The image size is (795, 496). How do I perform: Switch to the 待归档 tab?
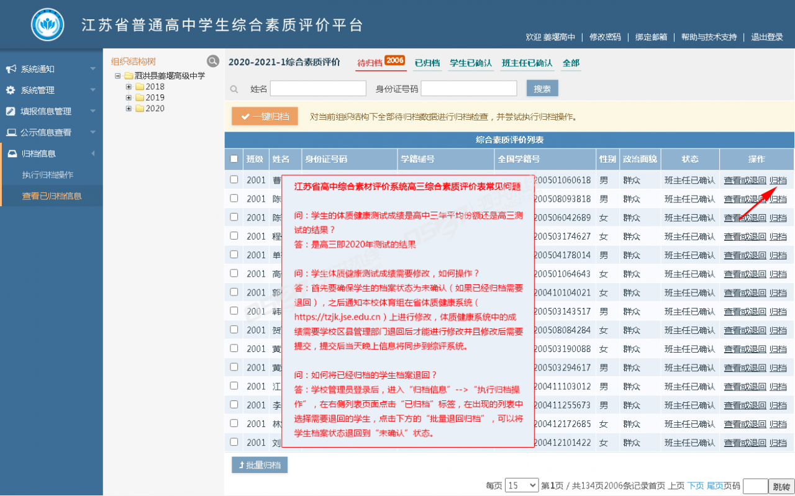[x=370, y=63]
